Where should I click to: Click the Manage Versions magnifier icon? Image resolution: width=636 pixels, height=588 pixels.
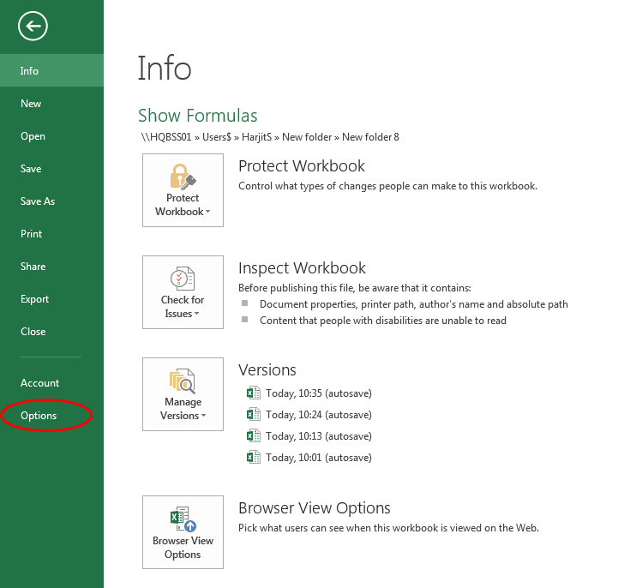[183, 381]
